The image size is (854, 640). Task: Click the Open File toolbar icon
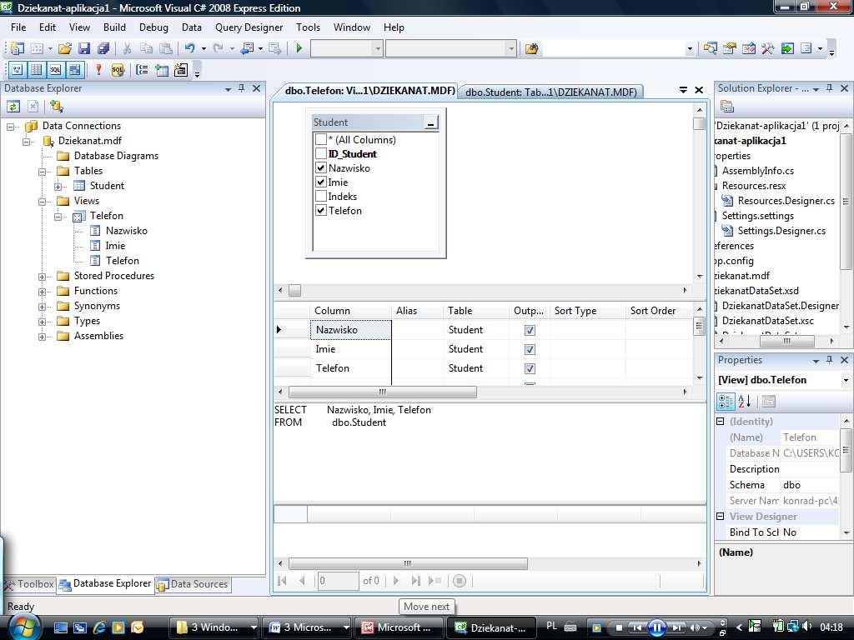click(x=65, y=49)
